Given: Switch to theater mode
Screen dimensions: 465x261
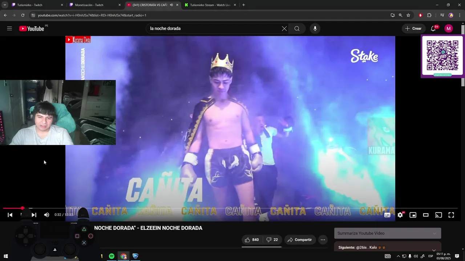Looking at the screenshot, I should click(x=426, y=215).
